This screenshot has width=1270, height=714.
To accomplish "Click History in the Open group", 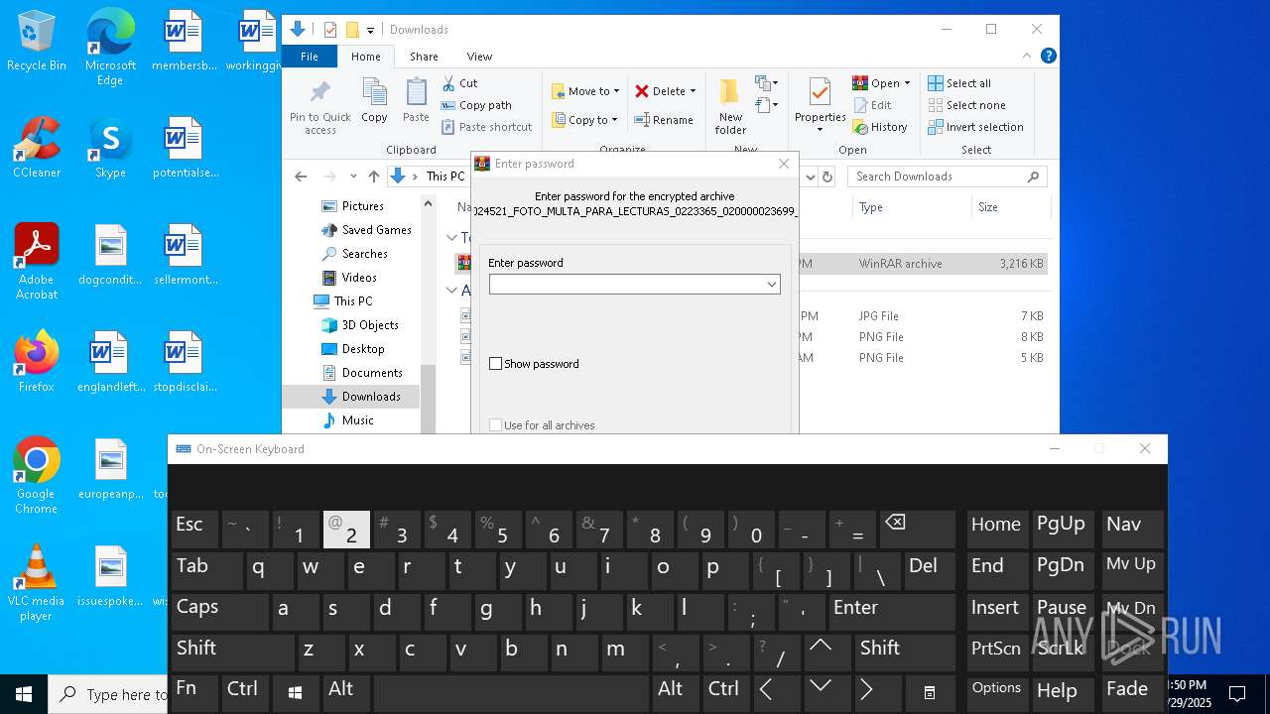I will [x=880, y=127].
